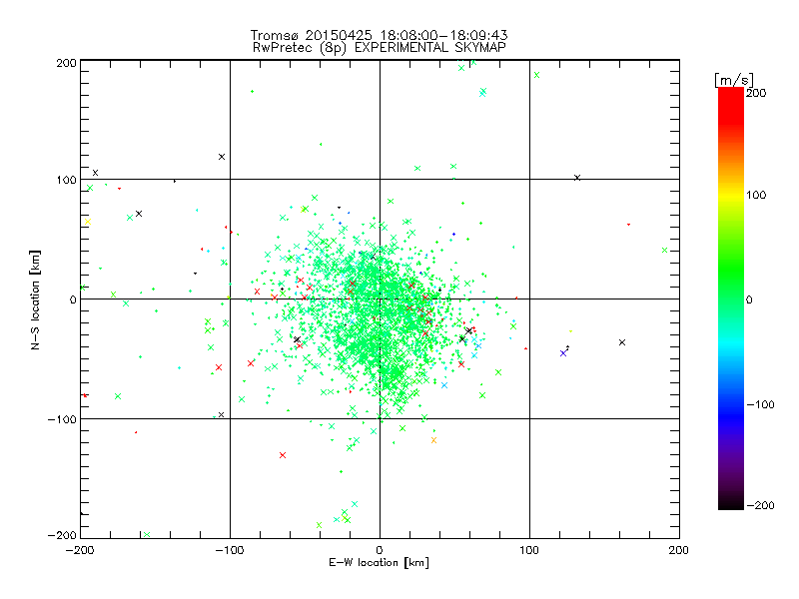Click the '0' tick label on N-S axis
799x599 pixels.
pos(73,299)
